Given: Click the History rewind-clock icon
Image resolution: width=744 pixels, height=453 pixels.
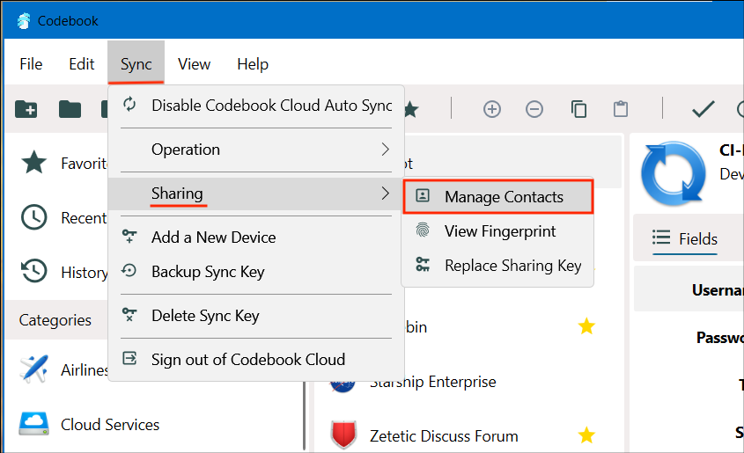Looking at the screenshot, I should [33, 272].
